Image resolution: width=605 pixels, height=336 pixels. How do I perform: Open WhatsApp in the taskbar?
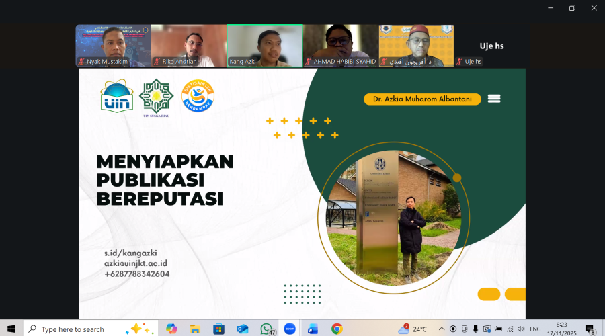267,329
